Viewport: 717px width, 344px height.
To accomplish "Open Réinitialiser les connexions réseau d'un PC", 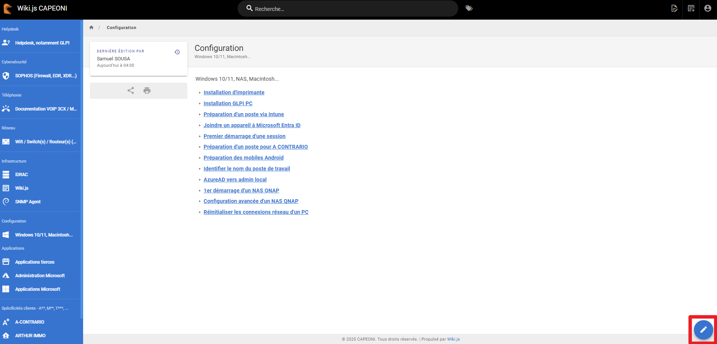I will [256, 212].
